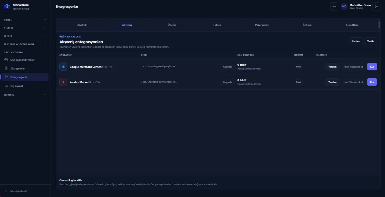Toggle the light/dark theme sun icon

[334, 6]
